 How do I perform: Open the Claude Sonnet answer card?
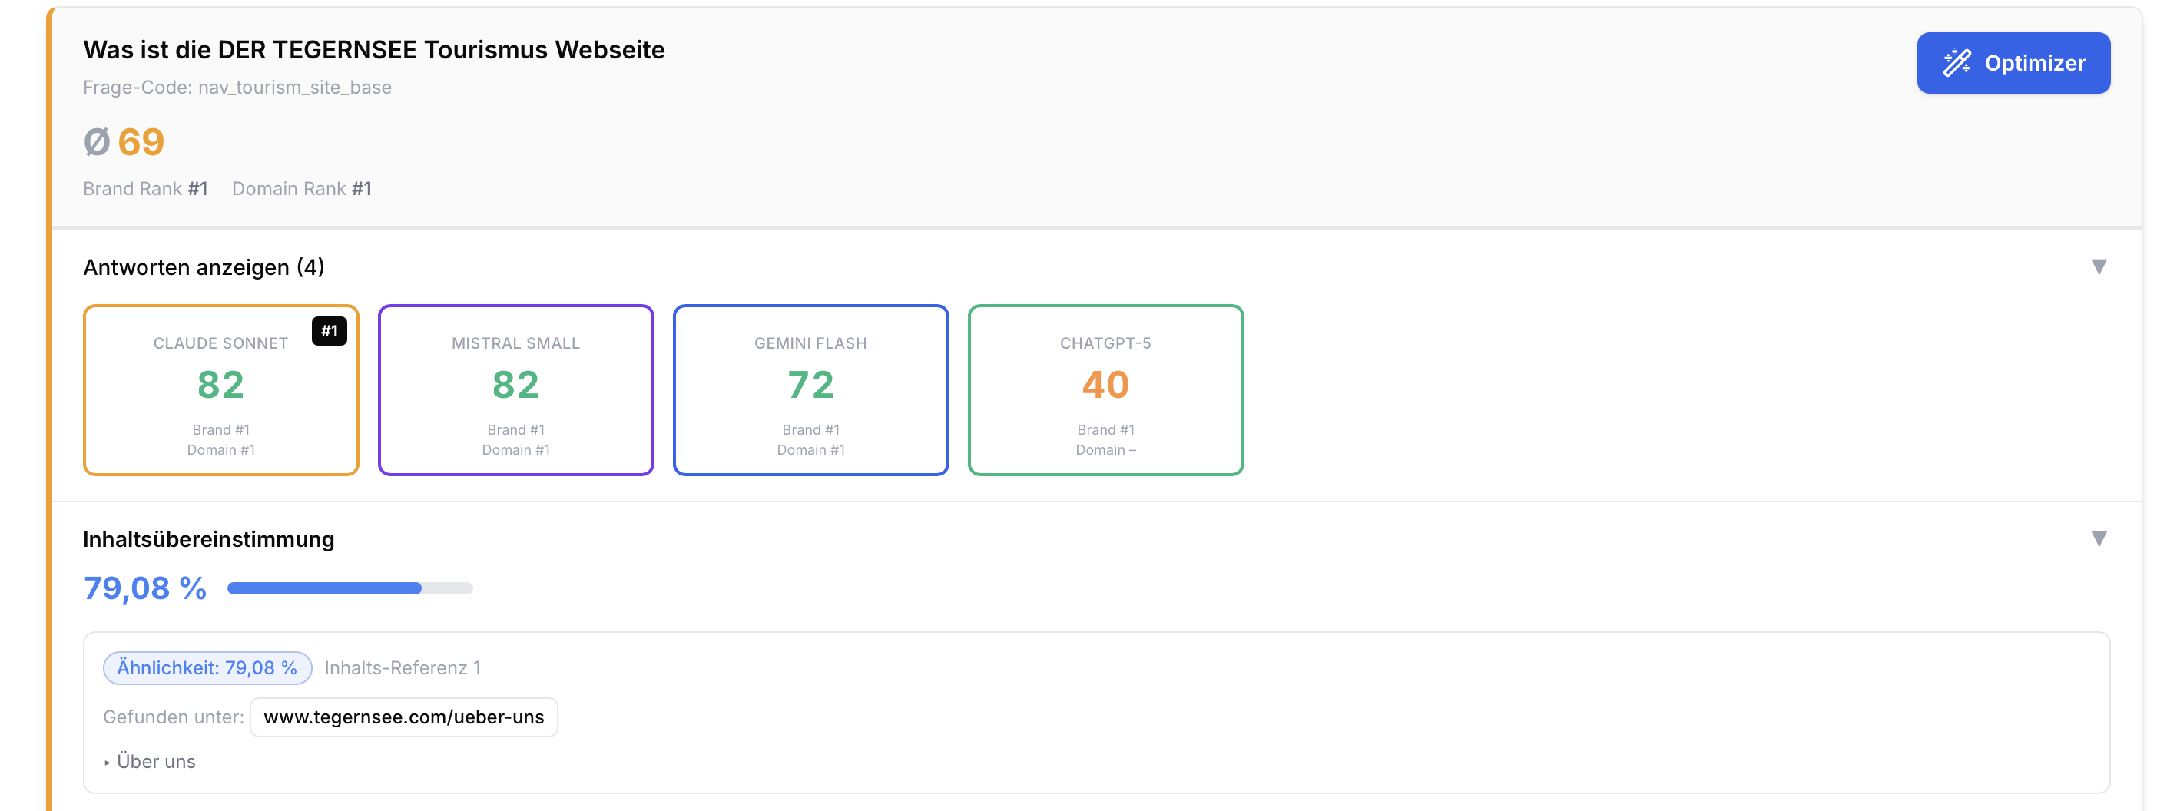(x=220, y=390)
